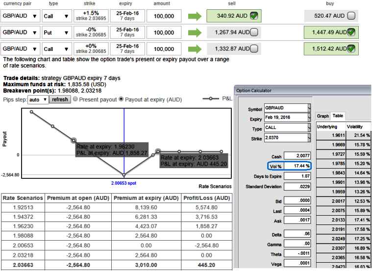Open the Put type dropdown

pyautogui.click(x=57, y=32)
